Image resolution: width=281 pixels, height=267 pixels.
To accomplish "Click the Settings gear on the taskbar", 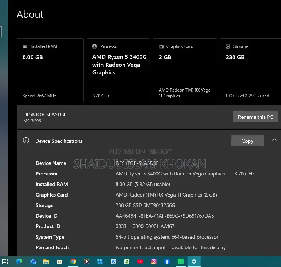I will coord(194,262).
